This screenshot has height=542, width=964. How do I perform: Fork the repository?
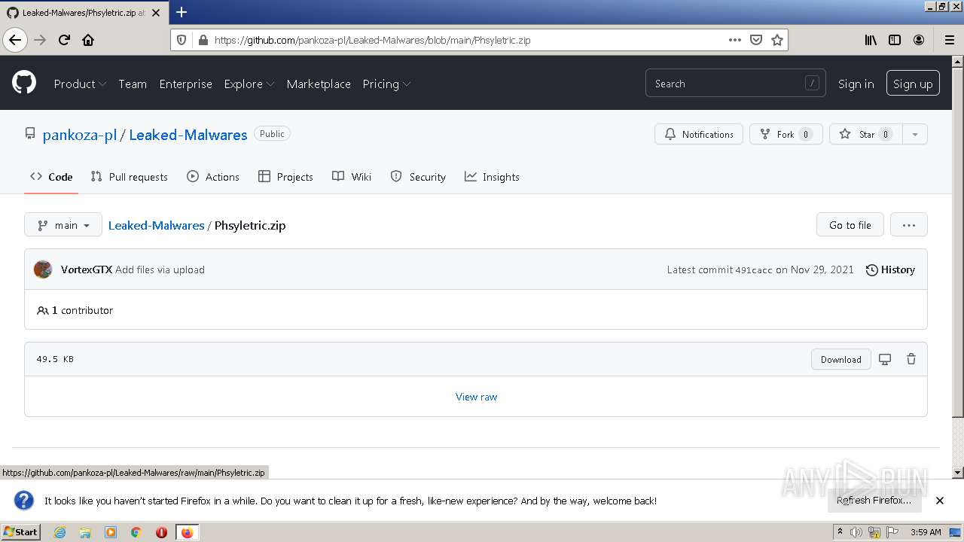coord(786,134)
